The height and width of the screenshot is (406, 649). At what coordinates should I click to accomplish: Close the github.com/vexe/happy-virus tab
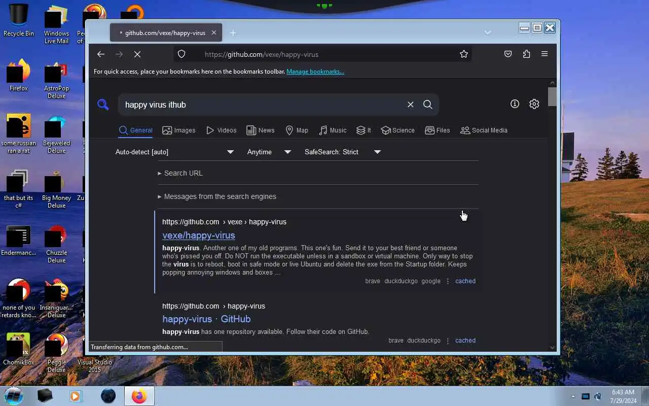(213, 32)
